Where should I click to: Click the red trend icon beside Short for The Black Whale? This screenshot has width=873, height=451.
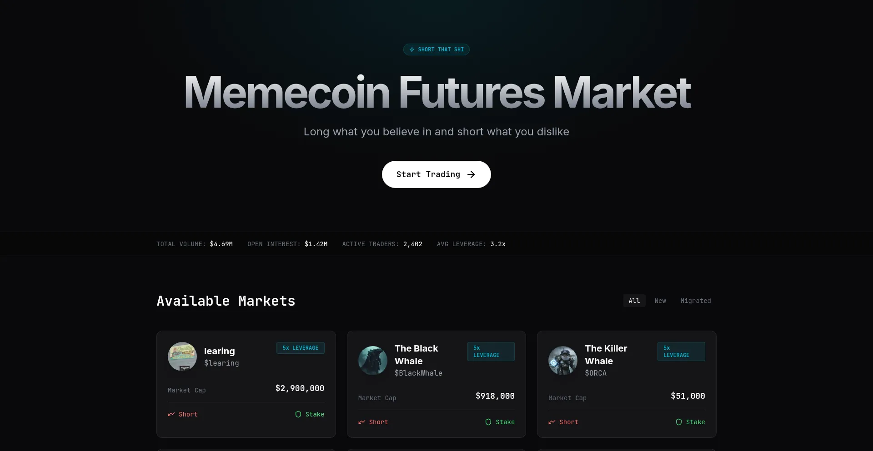tap(361, 422)
